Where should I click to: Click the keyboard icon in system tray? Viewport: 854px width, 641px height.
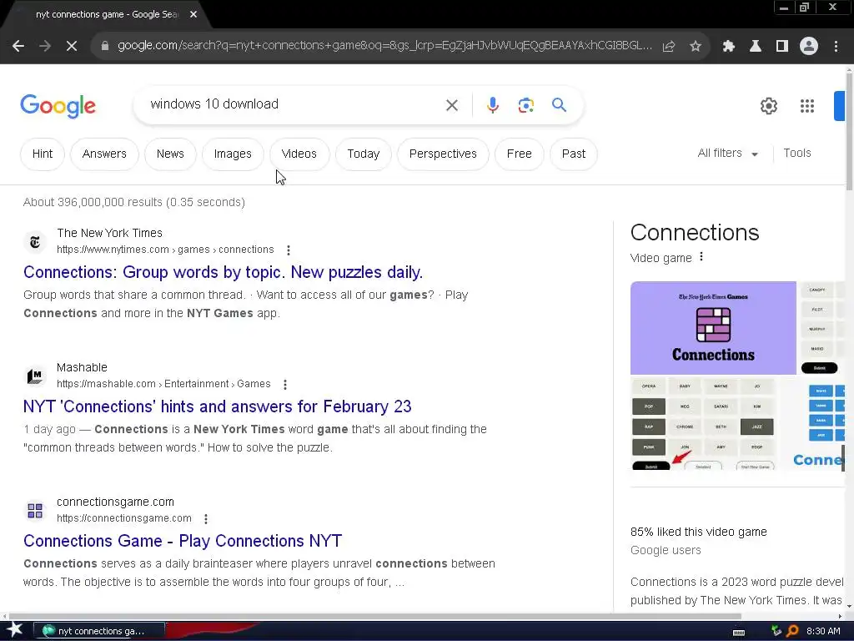click(739, 632)
